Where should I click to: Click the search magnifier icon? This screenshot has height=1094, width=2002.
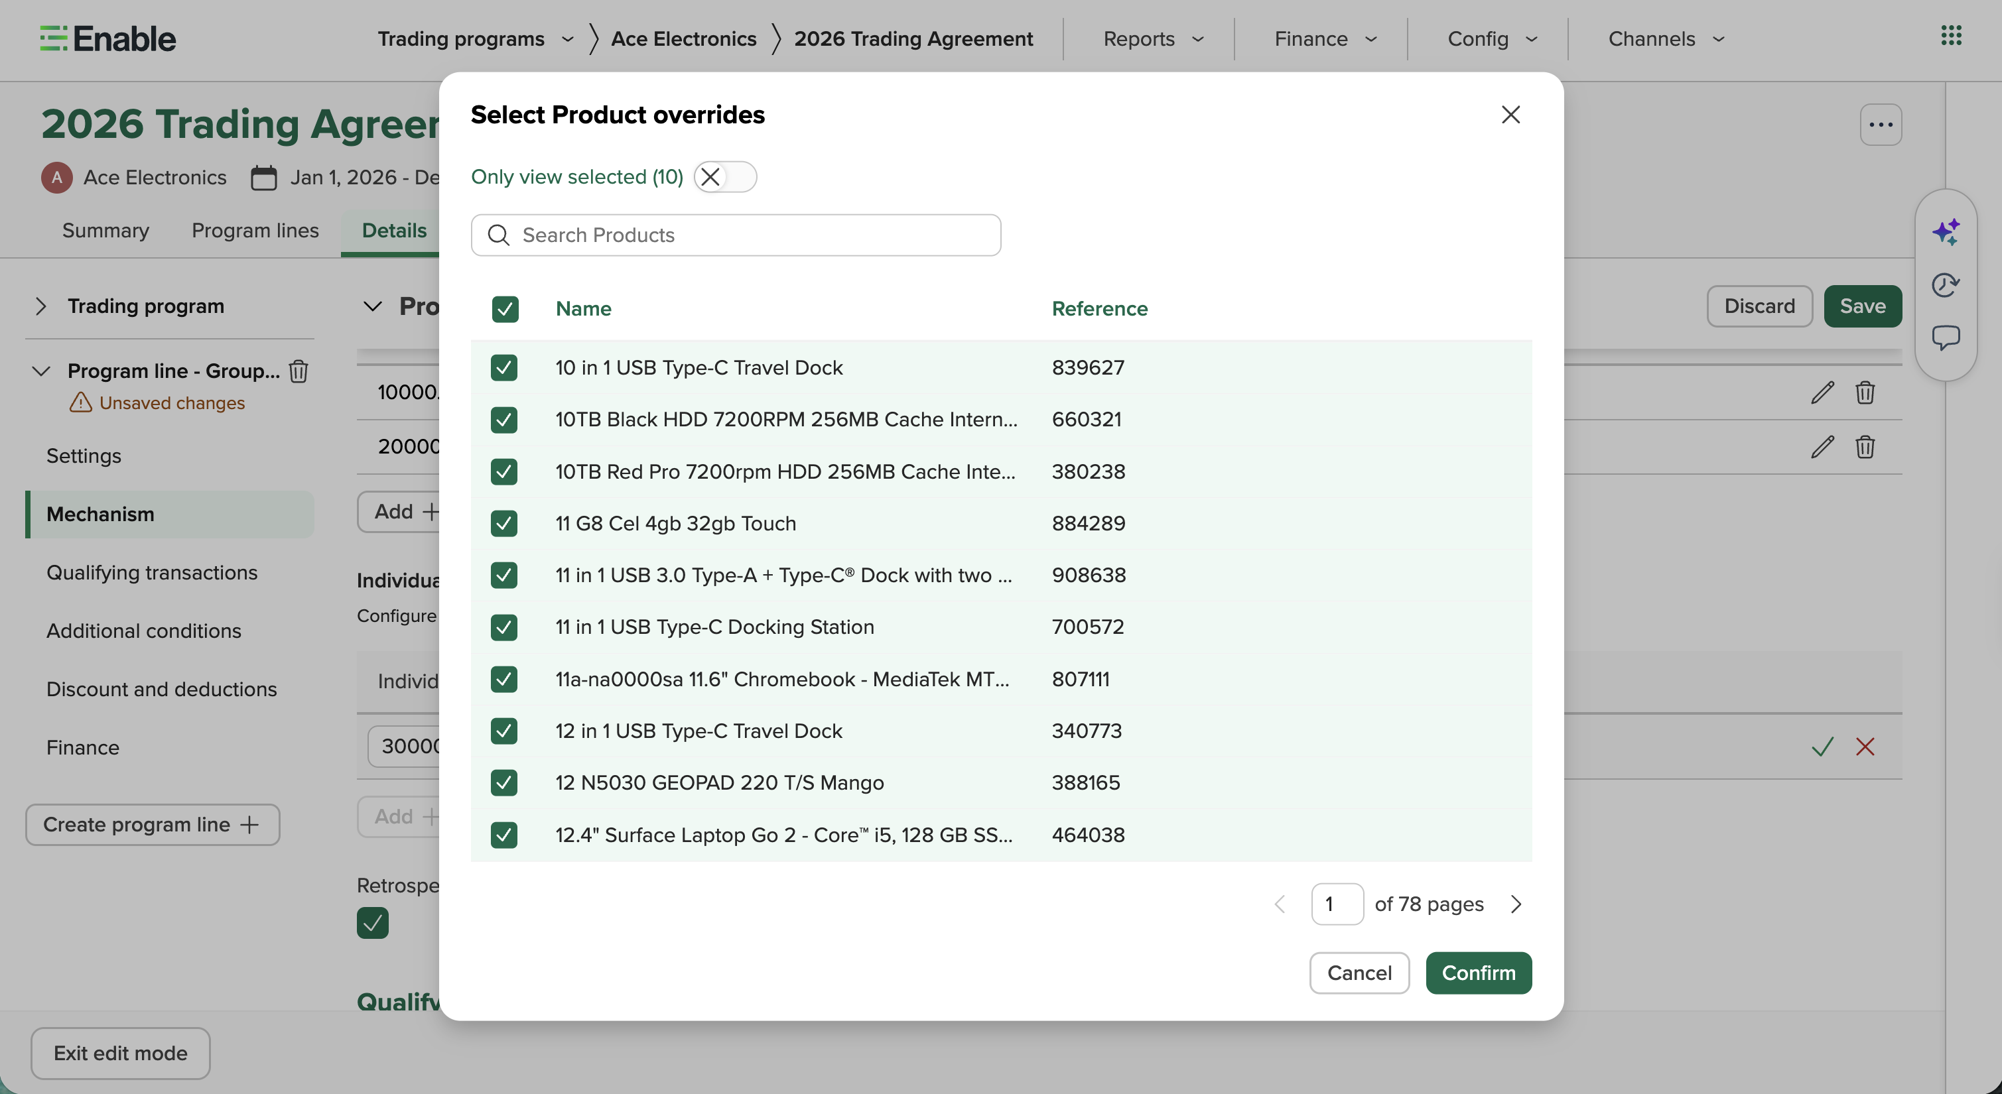click(498, 235)
